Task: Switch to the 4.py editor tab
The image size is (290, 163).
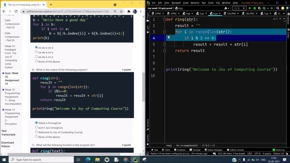Action: (x=188, y=14)
